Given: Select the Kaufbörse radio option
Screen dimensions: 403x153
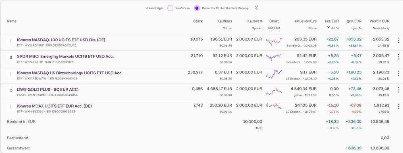Looking at the screenshot, I should tap(170, 8).
